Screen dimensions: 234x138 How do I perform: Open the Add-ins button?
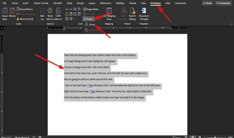click(x=42, y=15)
